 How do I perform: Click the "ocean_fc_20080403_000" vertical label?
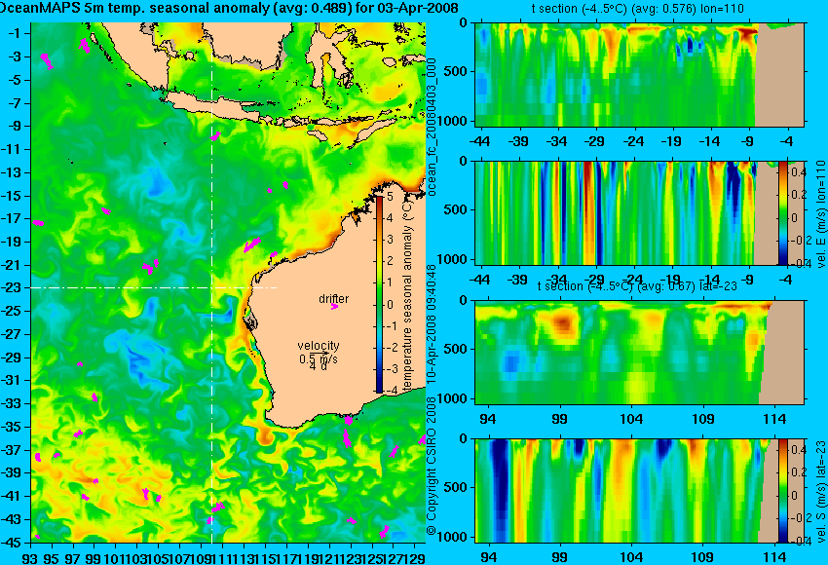click(432, 128)
